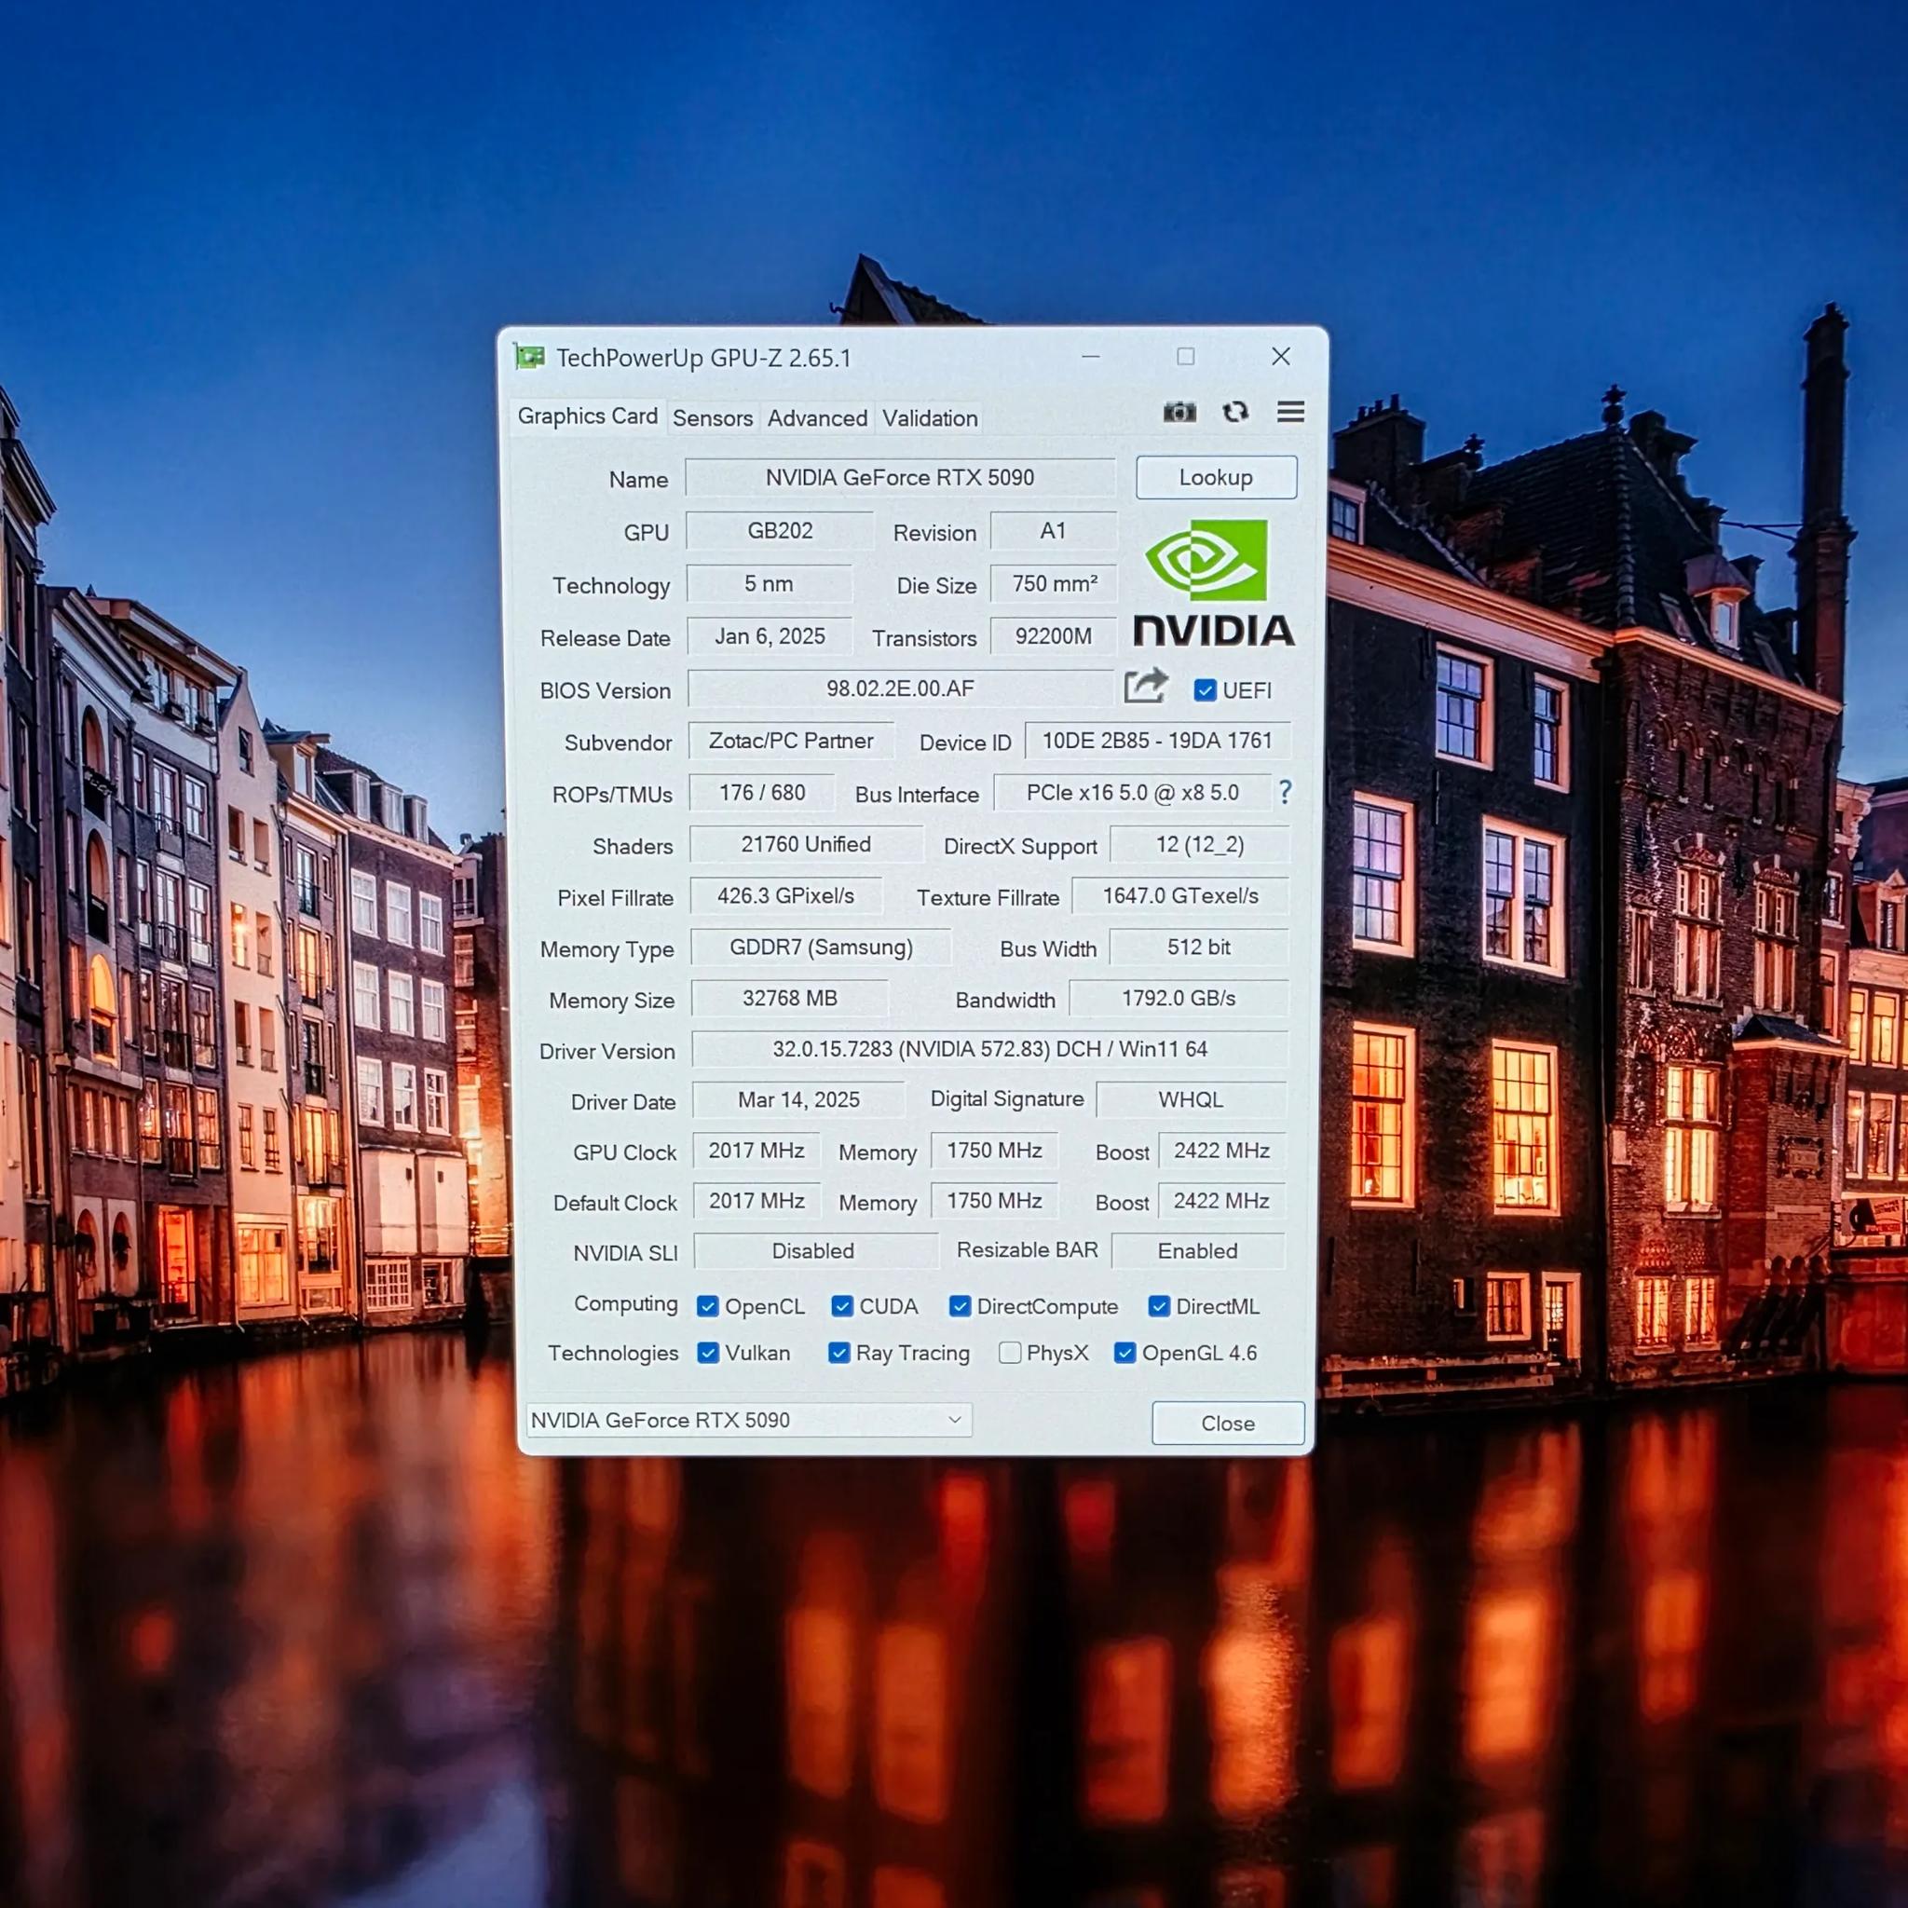The height and width of the screenshot is (1908, 1908).
Task: Click the Bandwidth field 1792.0 GB/s
Action: tap(1179, 998)
